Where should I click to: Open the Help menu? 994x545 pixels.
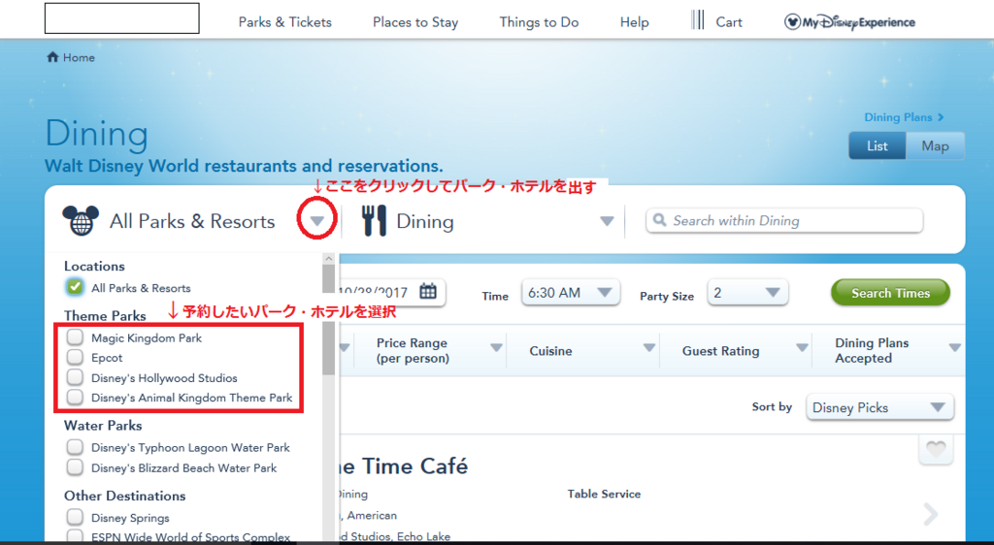coord(635,22)
